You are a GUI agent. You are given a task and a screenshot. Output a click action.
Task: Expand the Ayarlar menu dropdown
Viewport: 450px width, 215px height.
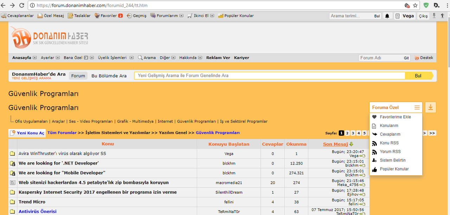tap(58, 58)
